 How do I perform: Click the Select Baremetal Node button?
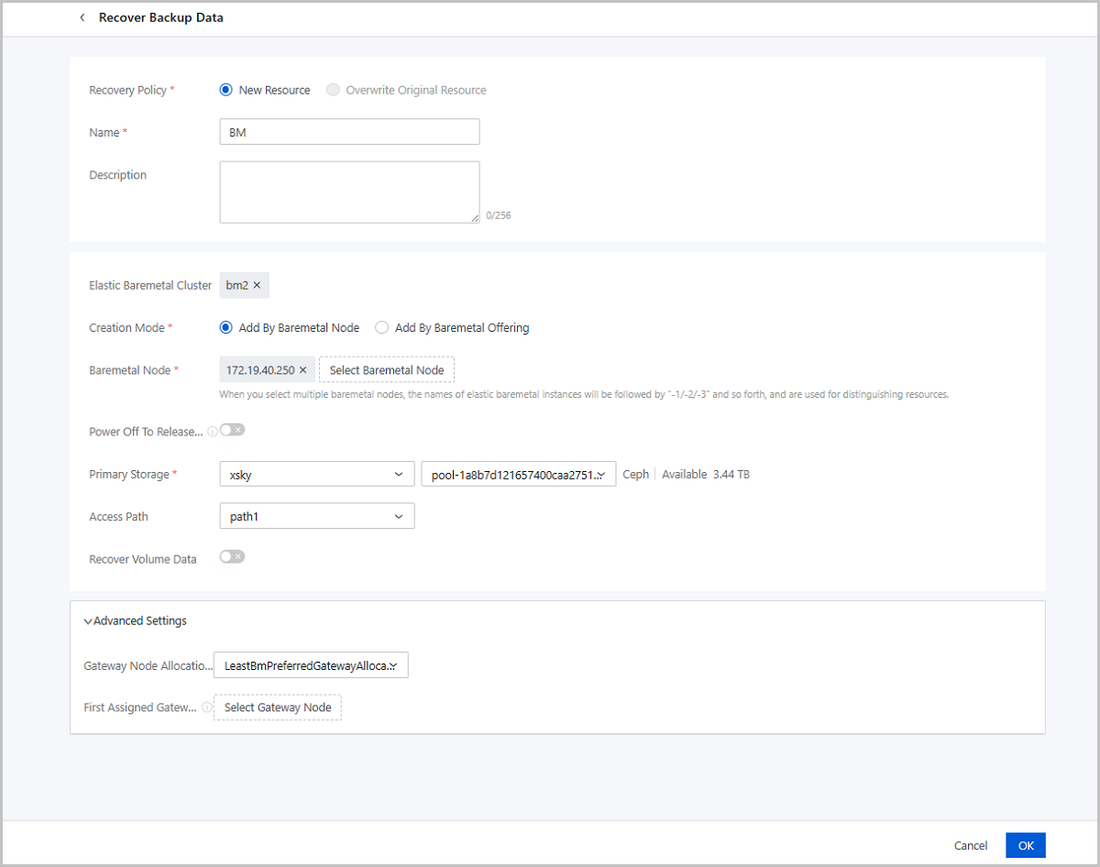tap(387, 370)
